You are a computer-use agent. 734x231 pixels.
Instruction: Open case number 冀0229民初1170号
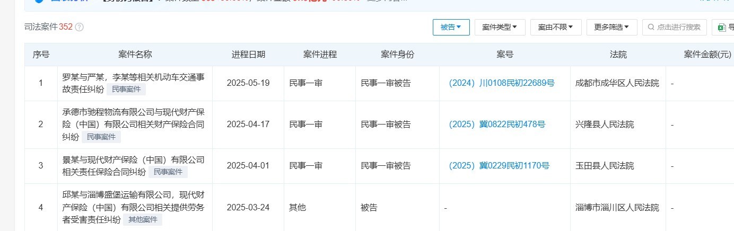point(499,166)
